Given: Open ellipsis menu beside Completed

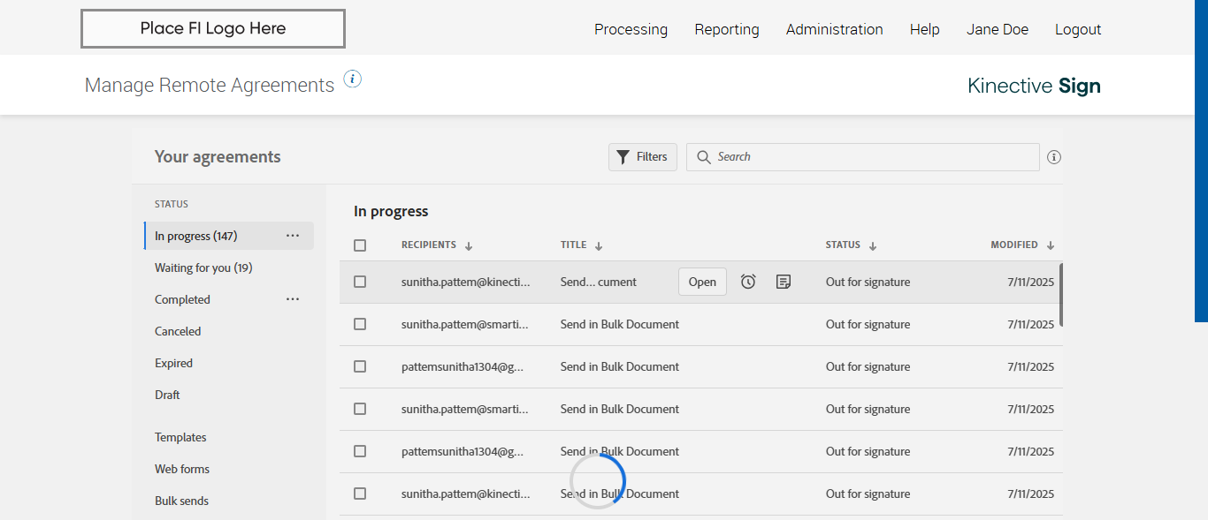Looking at the screenshot, I should pyautogui.click(x=293, y=299).
